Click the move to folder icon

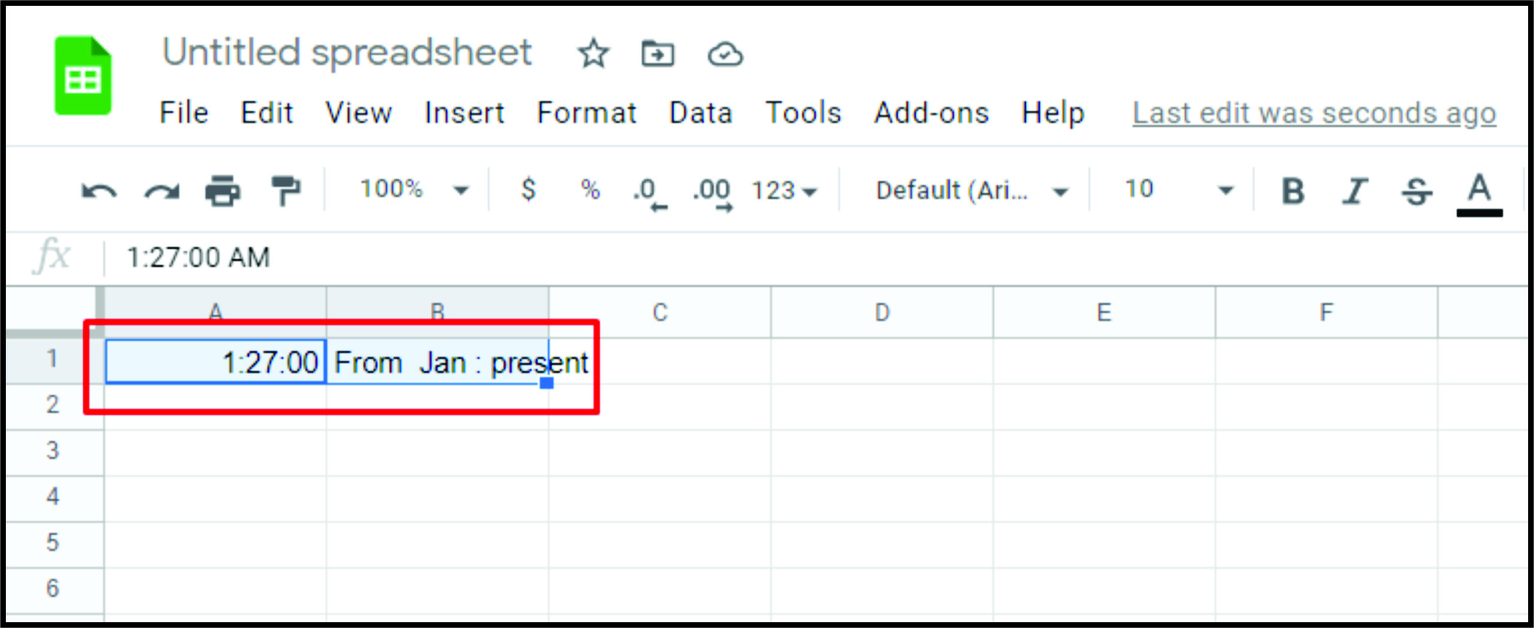[x=657, y=54]
